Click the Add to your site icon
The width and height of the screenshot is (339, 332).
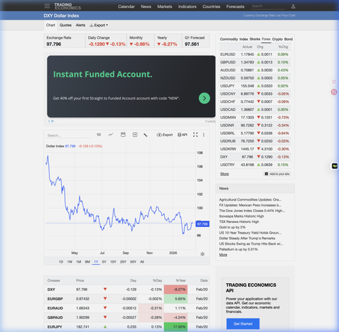tap(266, 173)
